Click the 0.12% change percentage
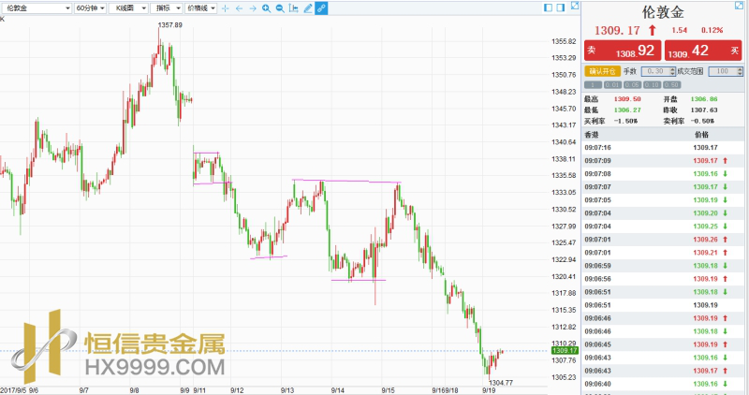 click(712, 30)
